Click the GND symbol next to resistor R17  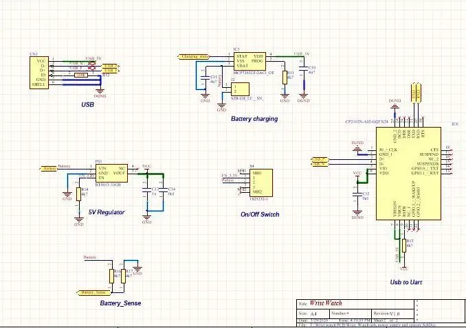point(137,270)
